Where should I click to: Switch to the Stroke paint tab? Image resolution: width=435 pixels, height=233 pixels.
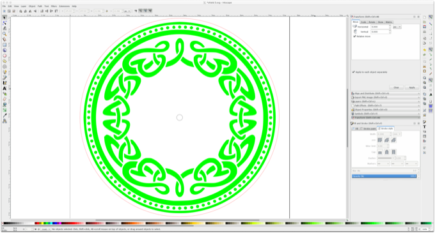(368, 129)
